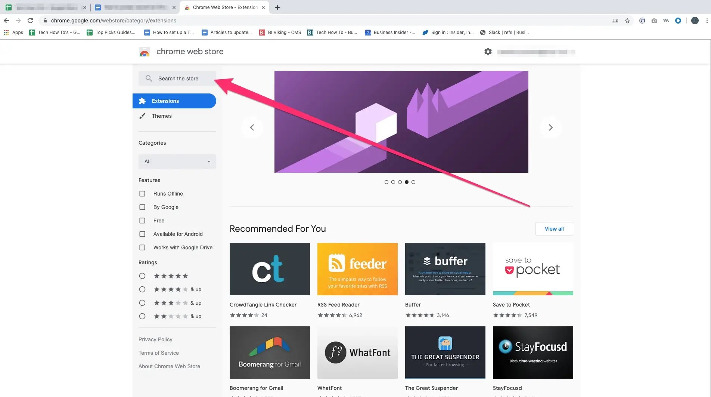Screen dimensions: 711x397
Task: Open How to set up a T... bookmark
Action: [169, 33]
